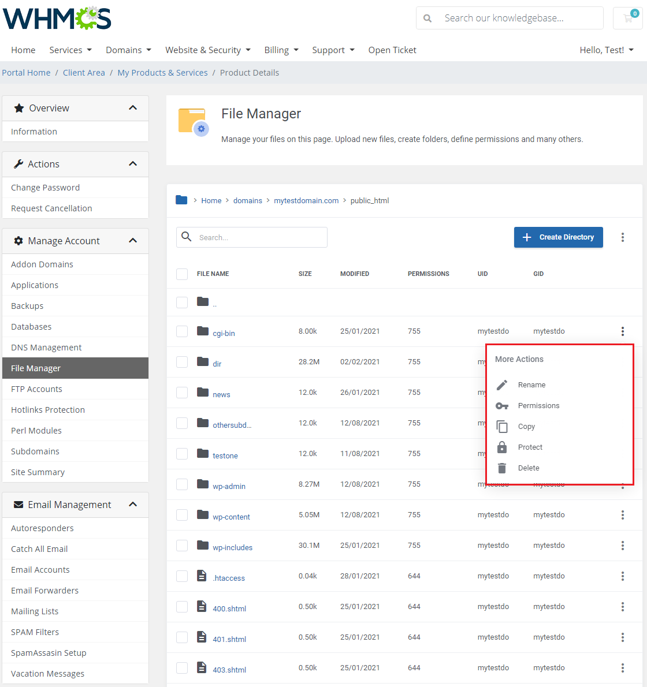
Task: Click the Open Ticket link
Action: click(392, 50)
